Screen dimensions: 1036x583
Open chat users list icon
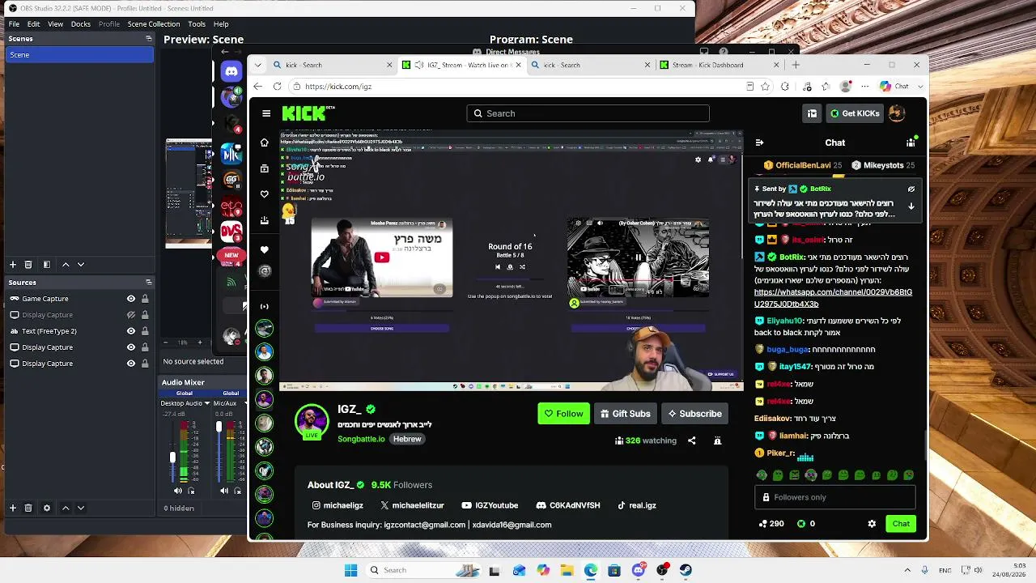pyautogui.click(x=911, y=143)
